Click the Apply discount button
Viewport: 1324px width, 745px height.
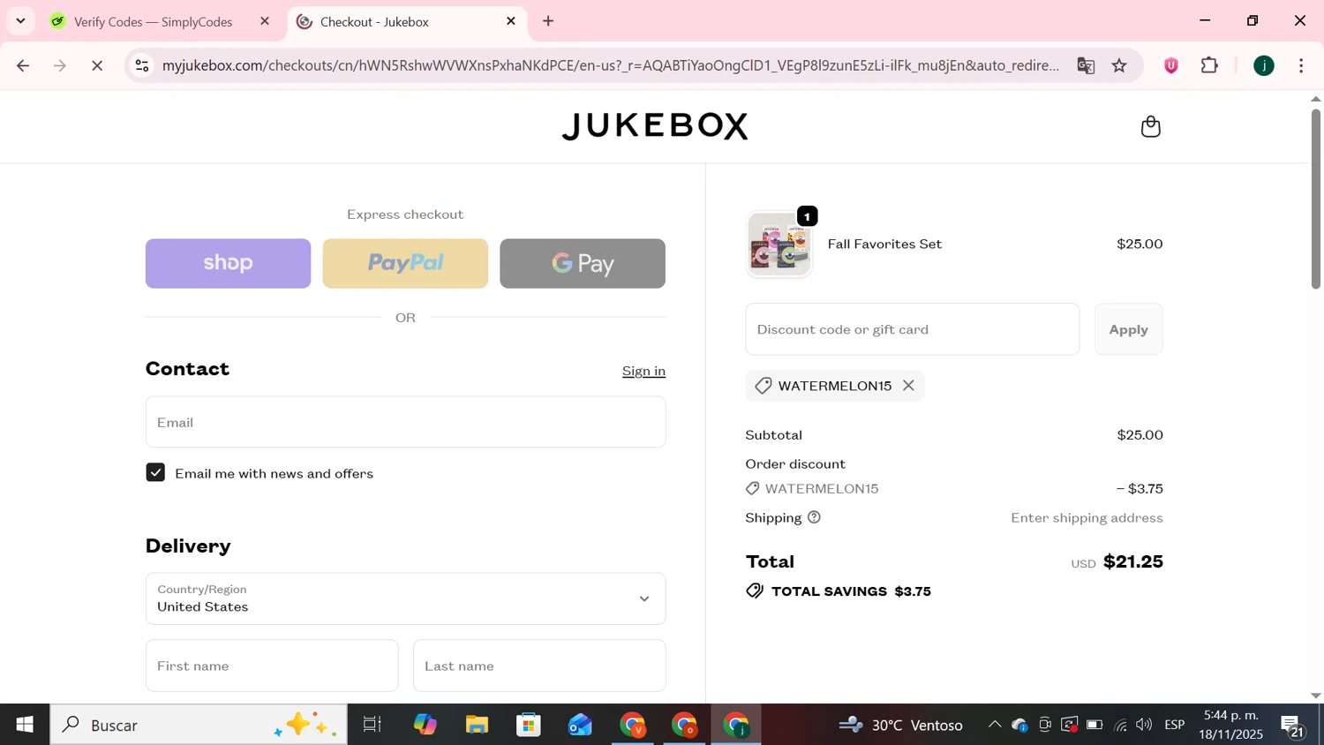1128,329
